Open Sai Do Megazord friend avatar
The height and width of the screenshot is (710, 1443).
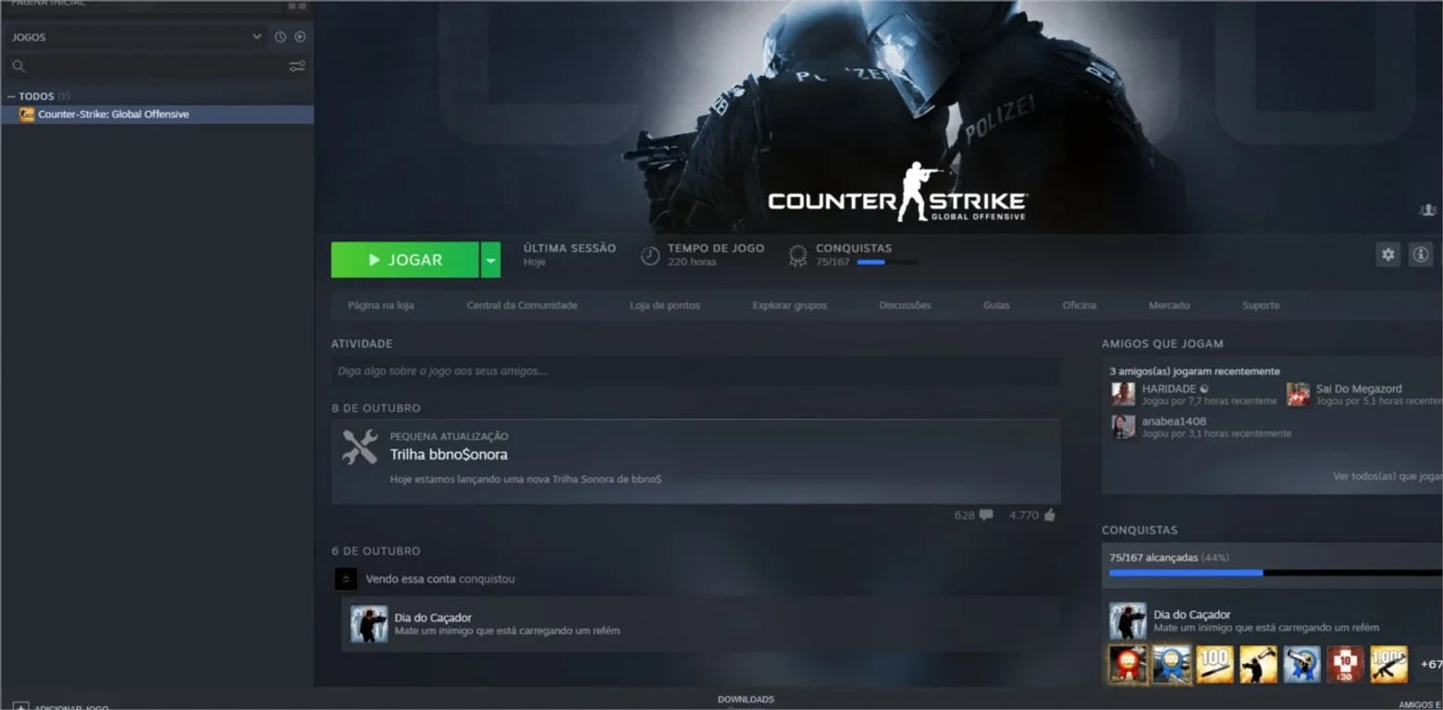point(1298,394)
